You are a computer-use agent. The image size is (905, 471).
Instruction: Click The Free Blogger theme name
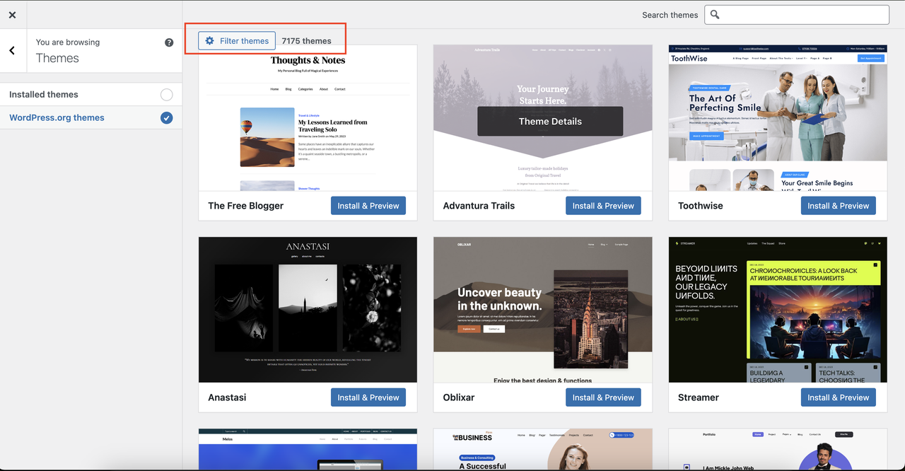click(x=246, y=206)
